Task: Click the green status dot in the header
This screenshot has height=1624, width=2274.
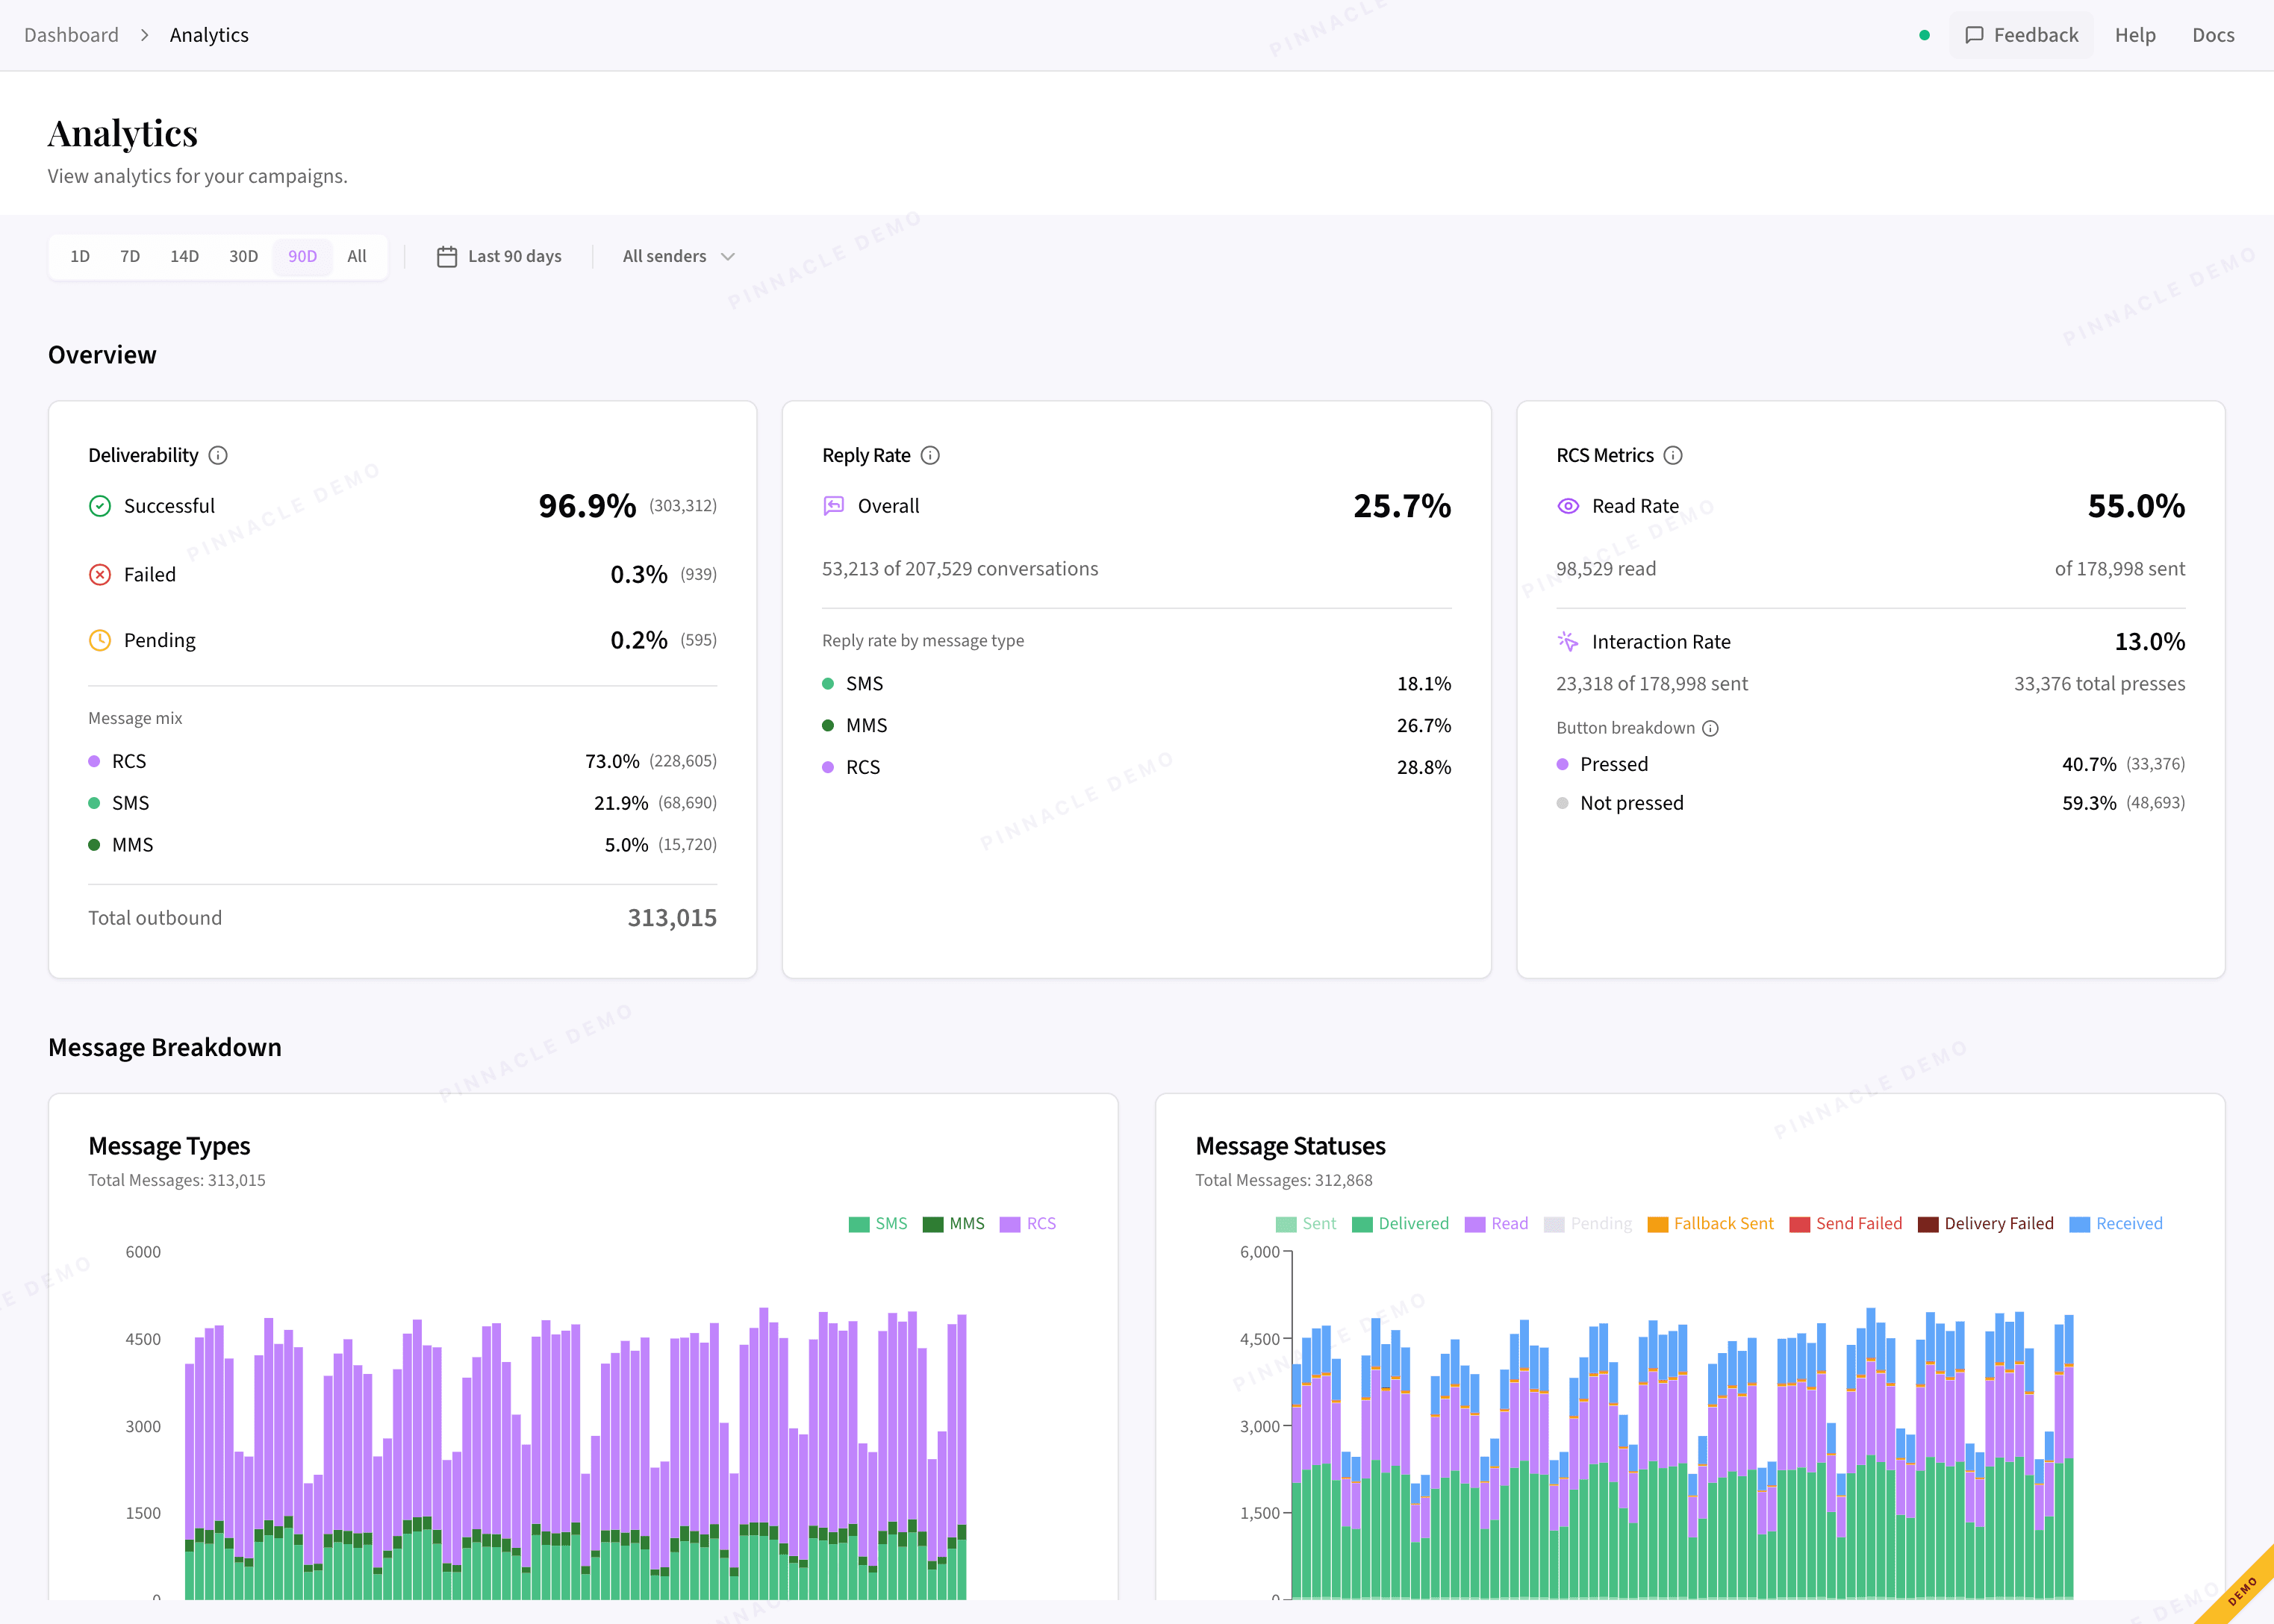Action: 1925,34
